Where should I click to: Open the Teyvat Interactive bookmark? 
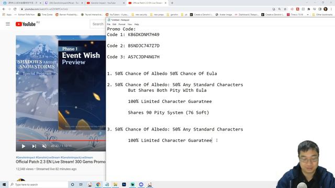tap(92, 15)
